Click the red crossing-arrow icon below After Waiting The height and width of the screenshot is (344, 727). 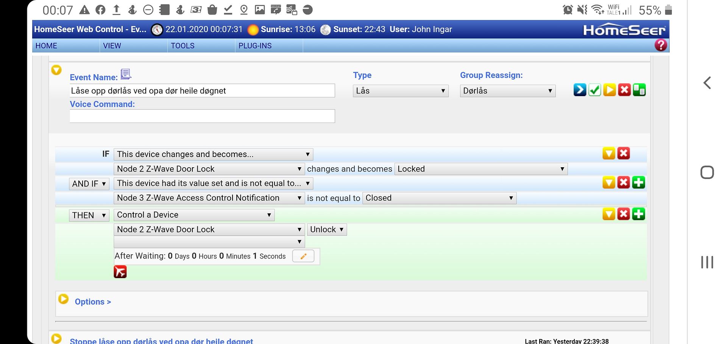click(120, 271)
